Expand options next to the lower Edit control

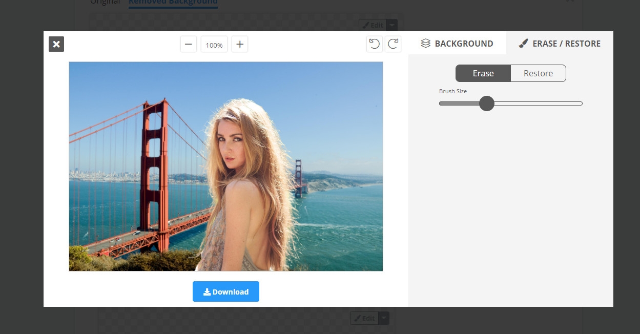tap(383, 318)
